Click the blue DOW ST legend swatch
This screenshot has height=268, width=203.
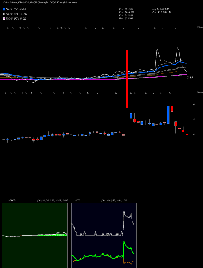click(x=4, y=9)
